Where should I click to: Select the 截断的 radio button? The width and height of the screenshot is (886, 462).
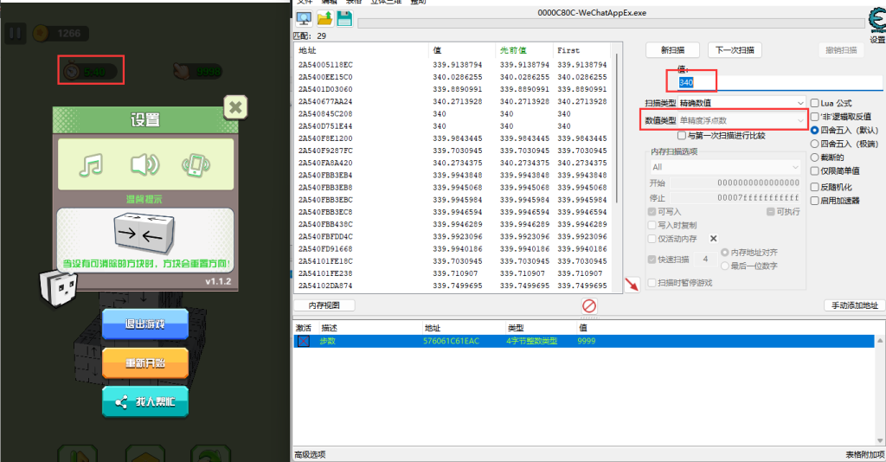[x=815, y=157]
